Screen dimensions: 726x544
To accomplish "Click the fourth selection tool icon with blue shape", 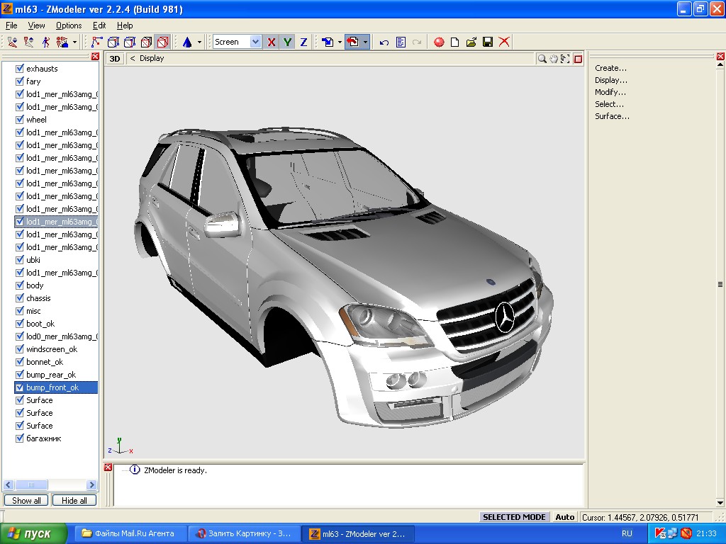I will coord(62,42).
